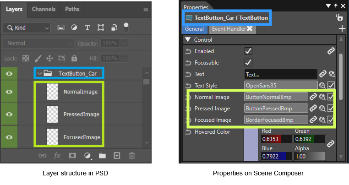This screenshot has height=185, width=349.
Task: Delete layer using trash icon
Action: 132,155
